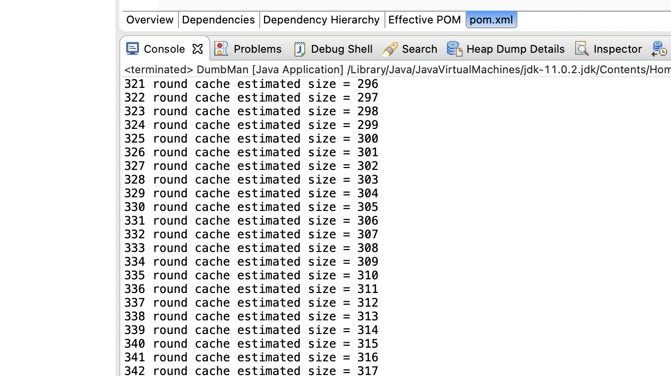This screenshot has width=671, height=376.
Task: Switch to the Problems tab label
Action: coord(258,49)
